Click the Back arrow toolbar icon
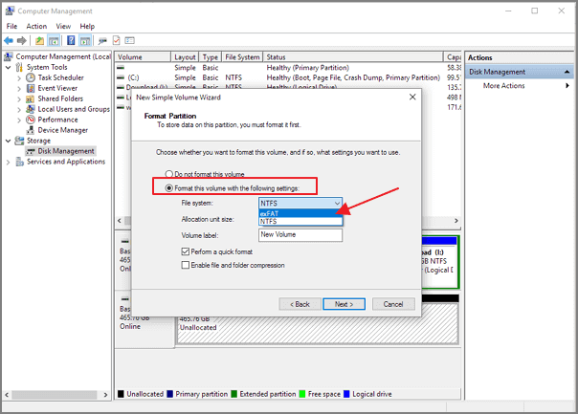 coord(10,41)
